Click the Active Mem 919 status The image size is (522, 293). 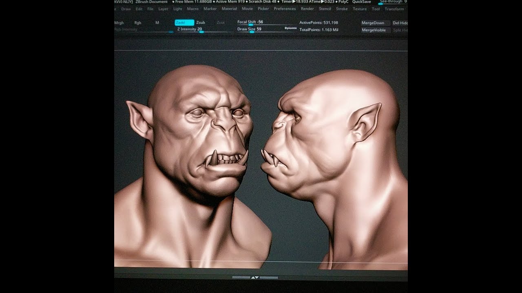231,2
